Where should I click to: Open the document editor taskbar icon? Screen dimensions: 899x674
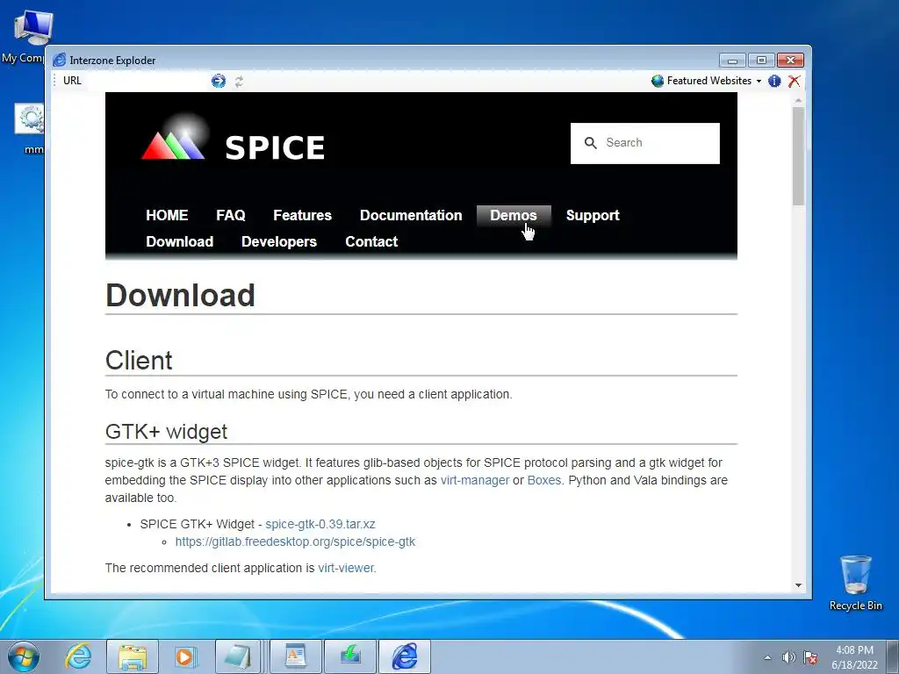coord(295,656)
